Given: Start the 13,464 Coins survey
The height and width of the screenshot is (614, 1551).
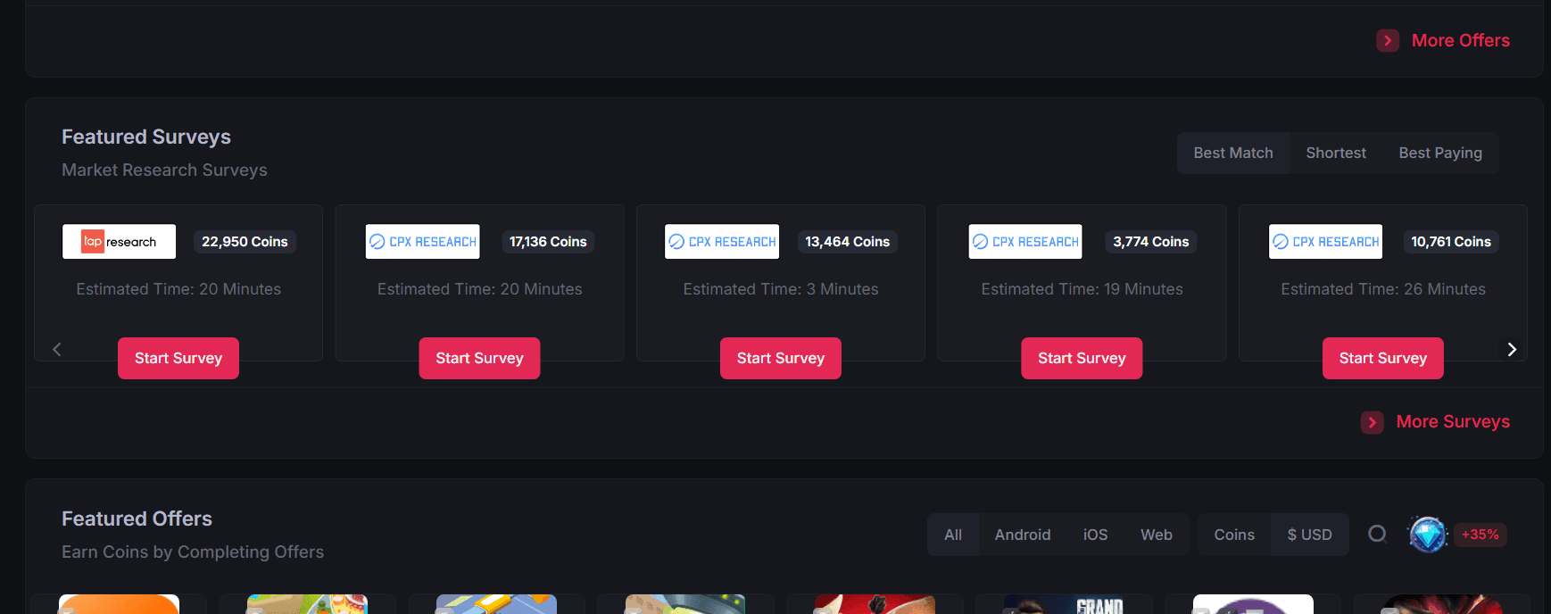Looking at the screenshot, I should pos(781,359).
